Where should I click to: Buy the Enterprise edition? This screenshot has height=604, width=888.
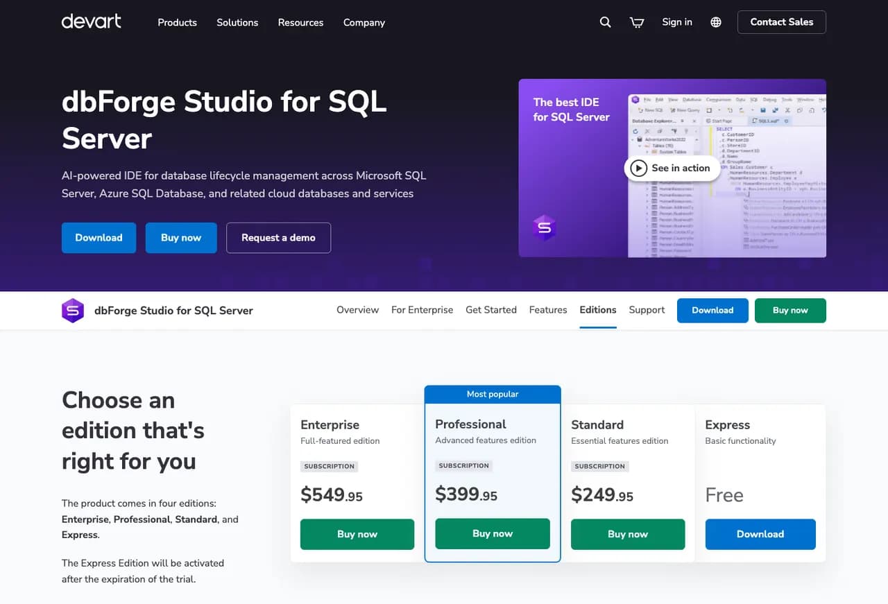click(357, 535)
